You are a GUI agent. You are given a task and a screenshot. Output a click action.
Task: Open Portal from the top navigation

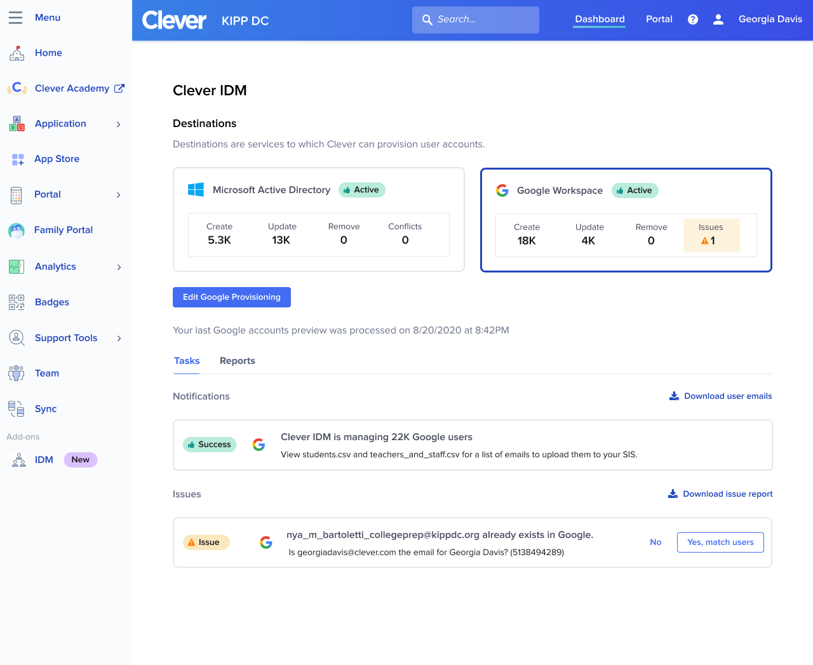click(x=659, y=19)
